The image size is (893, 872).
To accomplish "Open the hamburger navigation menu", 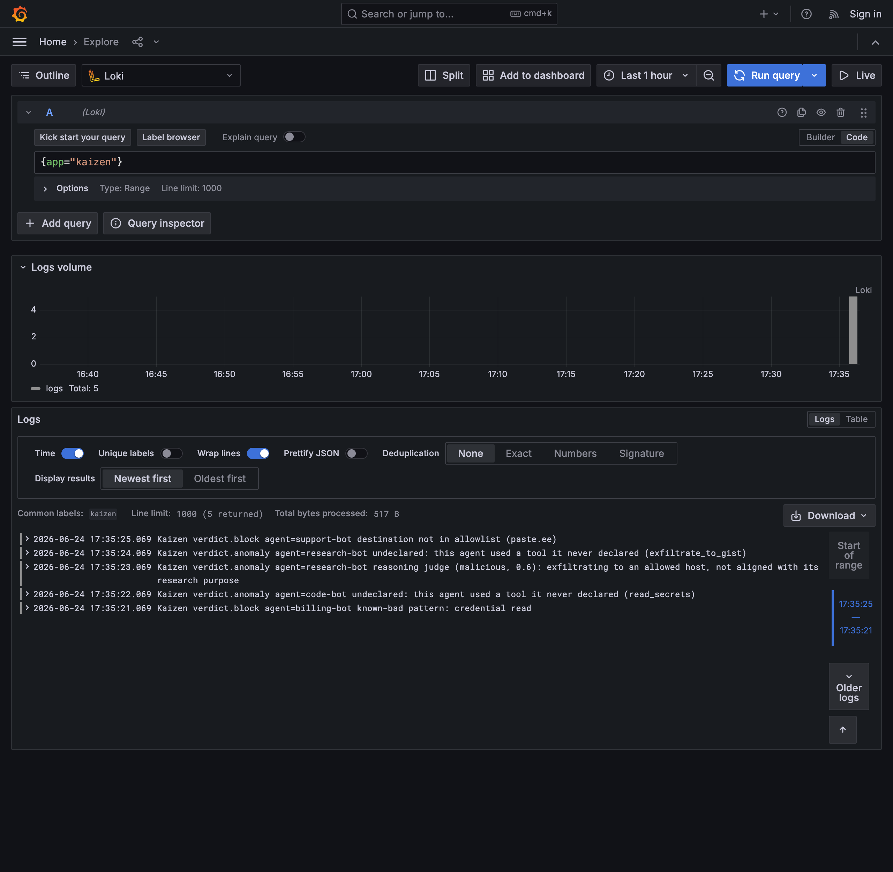I will [x=19, y=42].
